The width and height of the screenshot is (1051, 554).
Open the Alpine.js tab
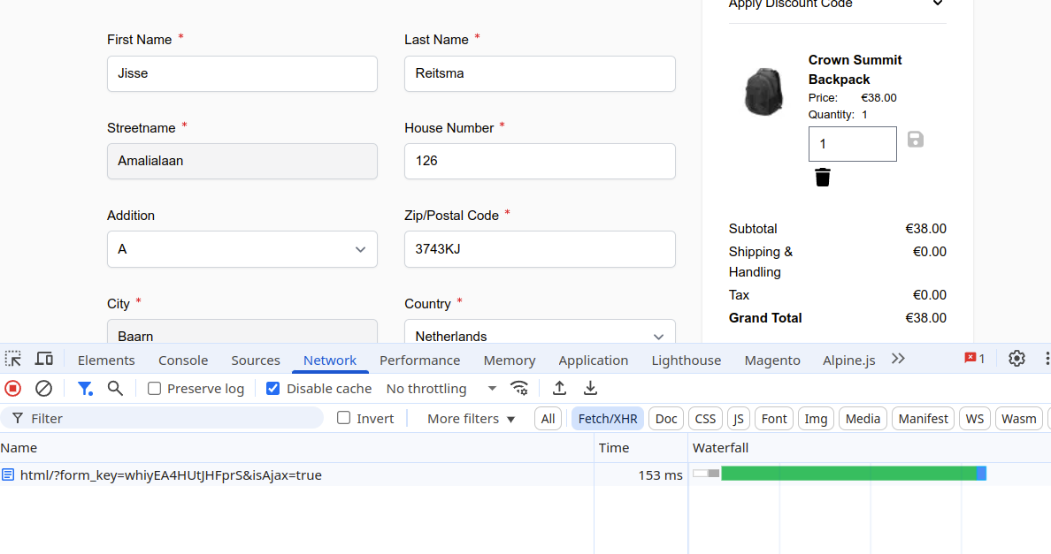848,360
